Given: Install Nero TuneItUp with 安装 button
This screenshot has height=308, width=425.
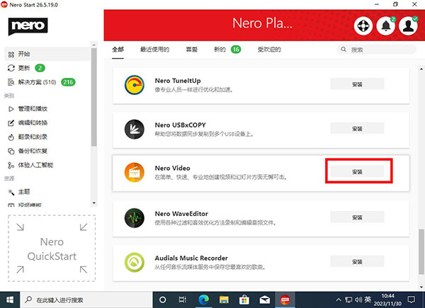Looking at the screenshot, I should pyautogui.click(x=357, y=84).
